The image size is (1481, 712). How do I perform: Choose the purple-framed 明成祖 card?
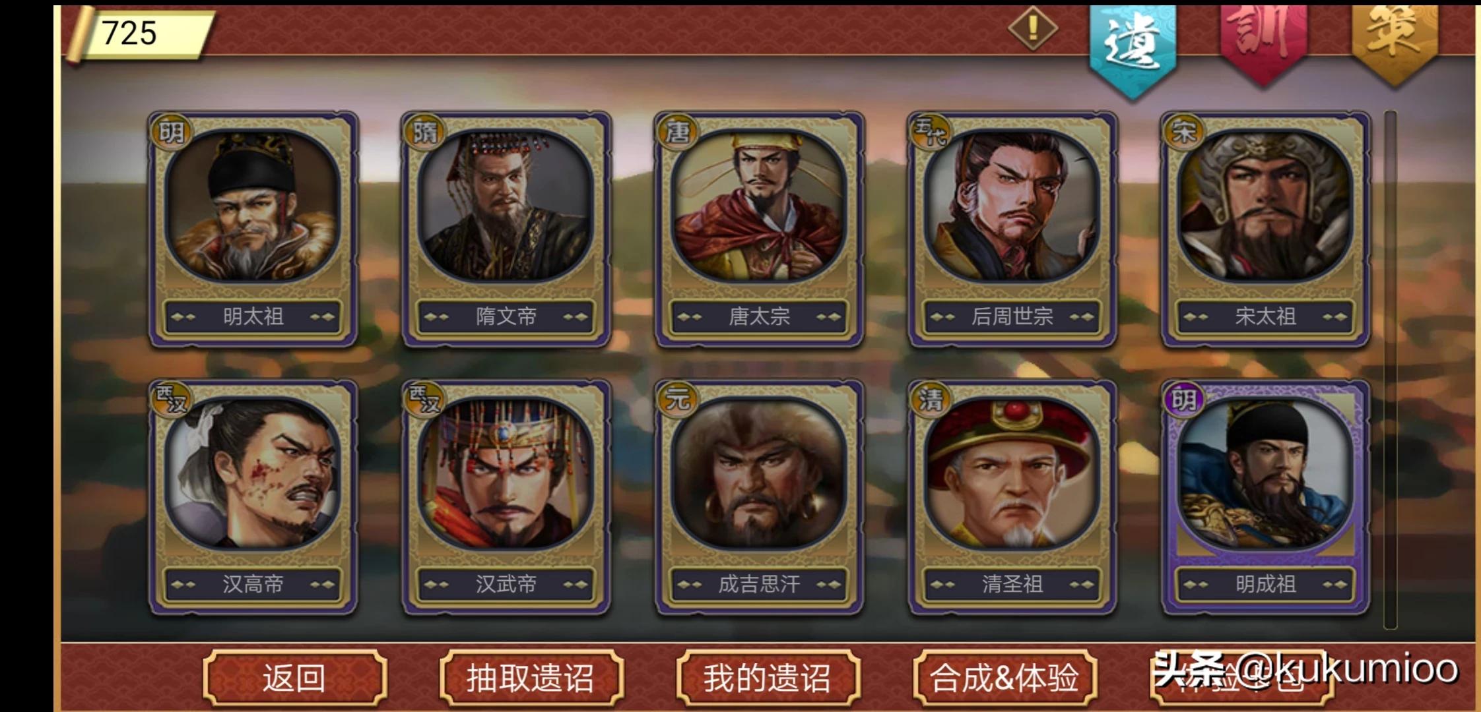[1265, 497]
